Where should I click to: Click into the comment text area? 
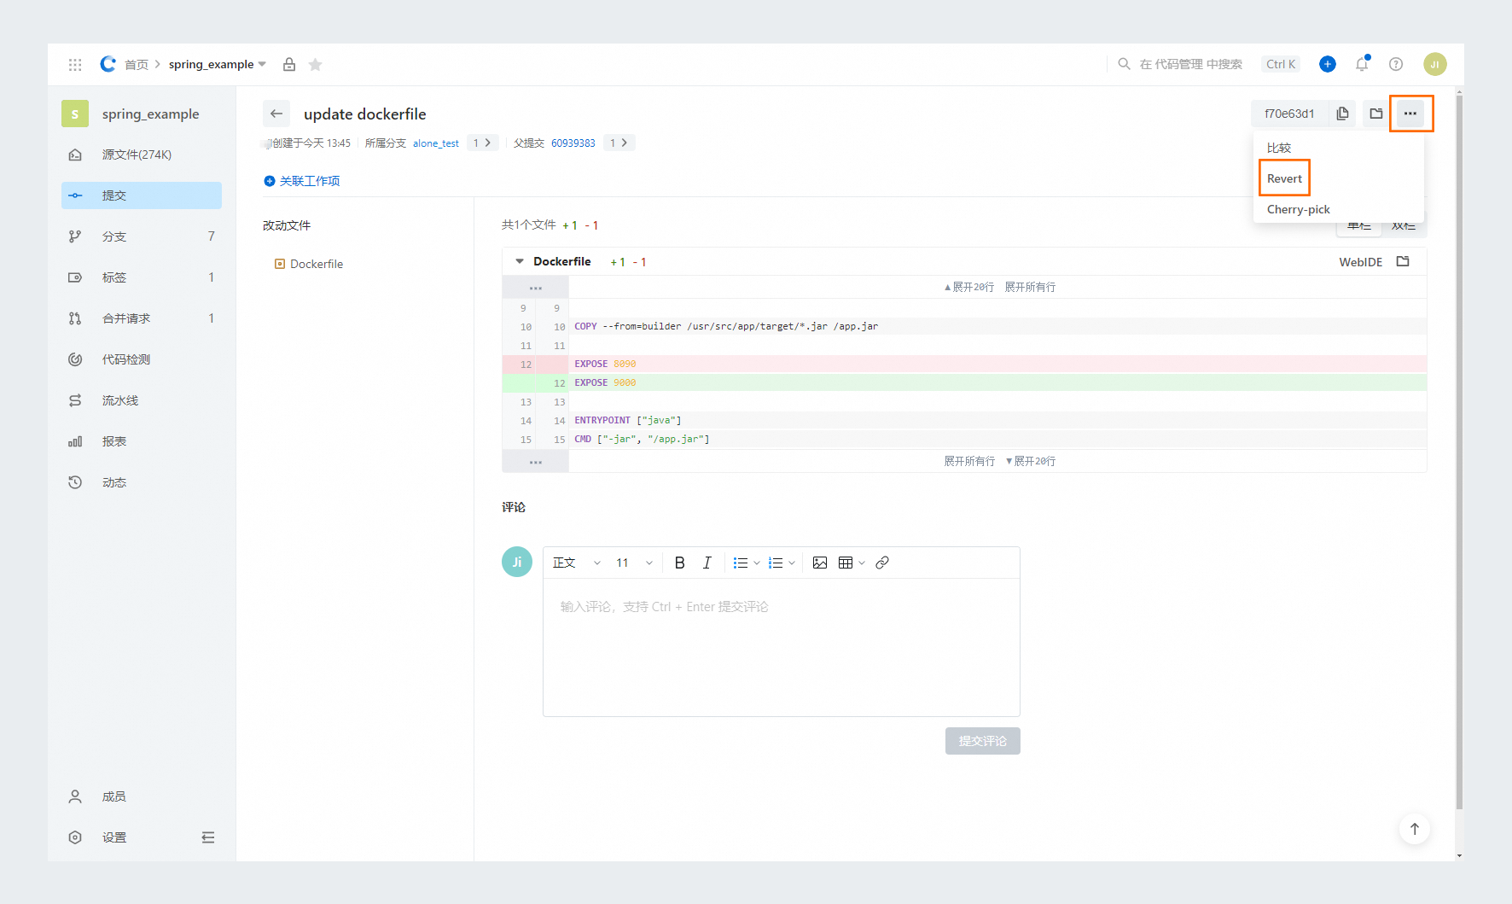click(x=782, y=648)
